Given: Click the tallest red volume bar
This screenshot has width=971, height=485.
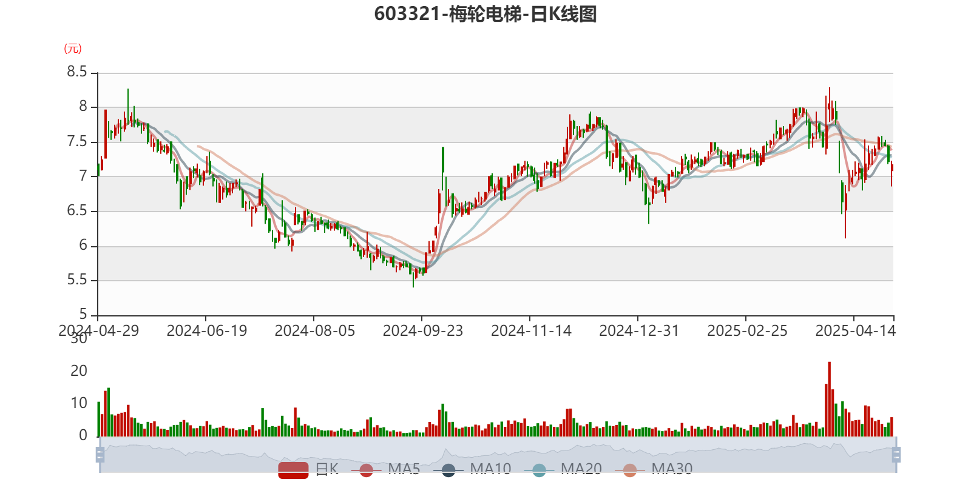Looking at the screenshot, I should [830, 399].
